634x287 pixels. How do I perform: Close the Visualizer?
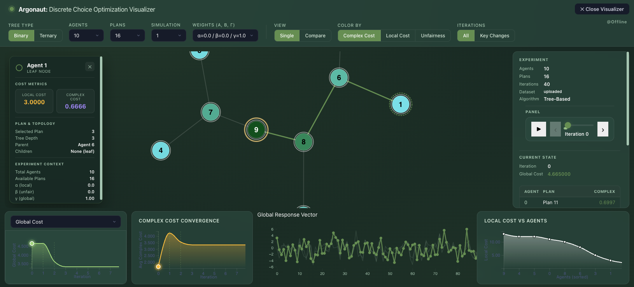pos(602,9)
